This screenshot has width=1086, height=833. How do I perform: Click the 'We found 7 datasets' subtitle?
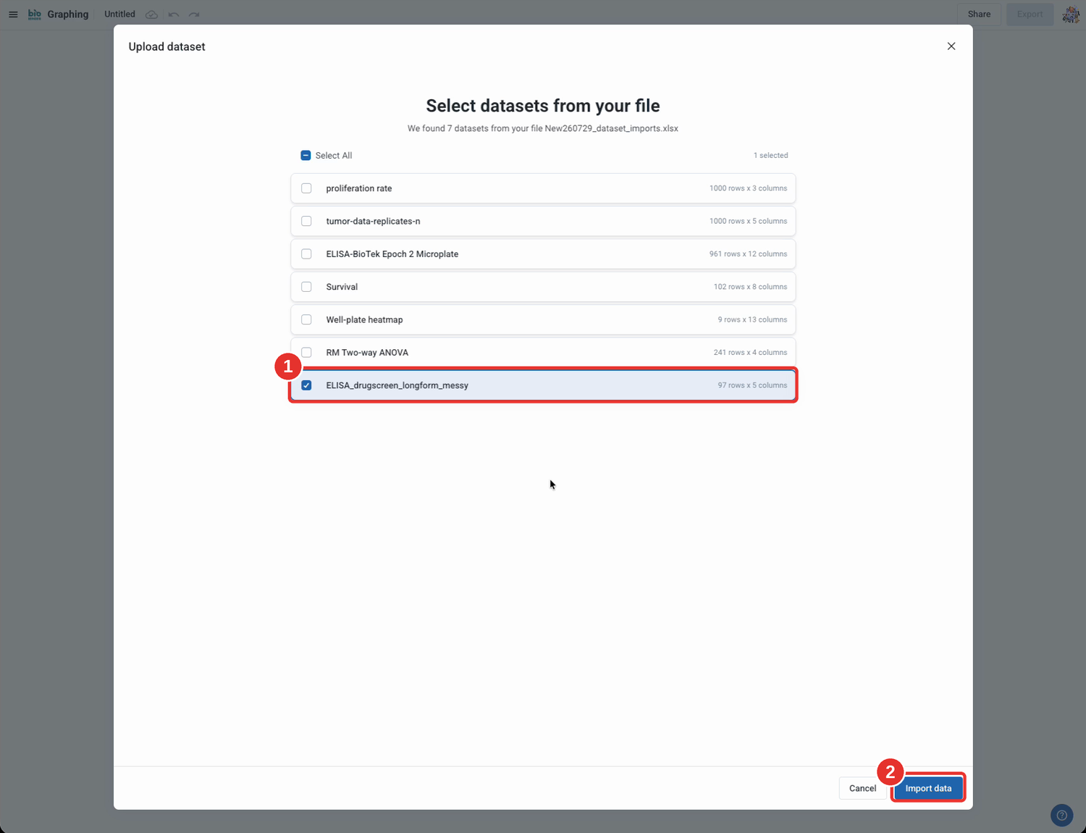pyautogui.click(x=543, y=128)
